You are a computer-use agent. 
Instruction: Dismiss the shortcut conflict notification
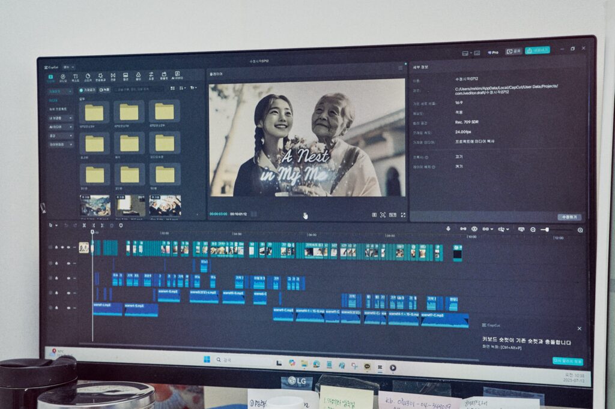pyautogui.click(x=580, y=328)
